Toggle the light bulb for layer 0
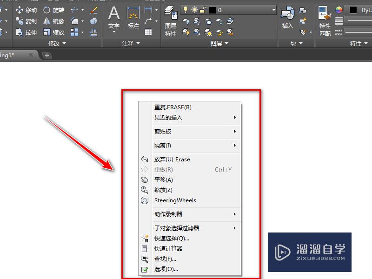372x279 pixels. tap(186, 9)
